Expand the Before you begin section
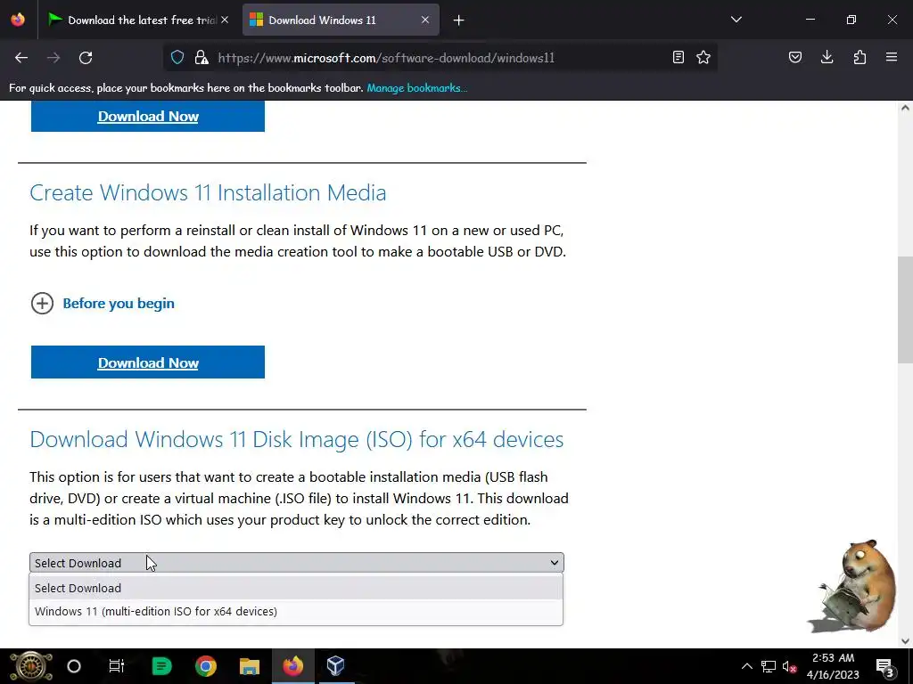913x684 pixels. (103, 303)
